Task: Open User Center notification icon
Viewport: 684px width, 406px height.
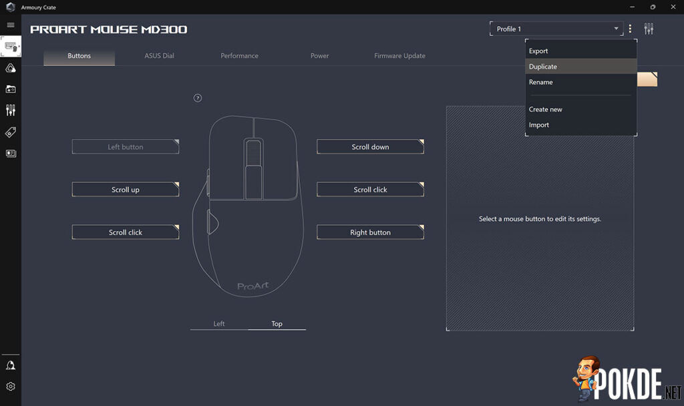Action: pyautogui.click(x=11, y=365)
